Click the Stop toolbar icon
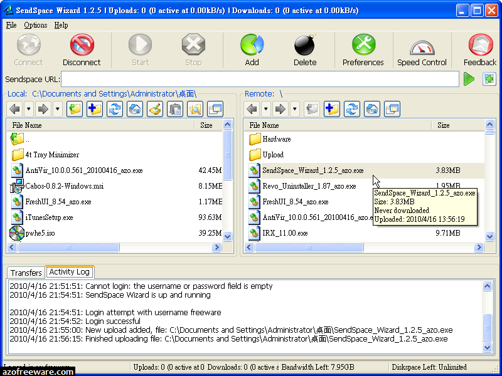Viewport: 502px width, 376px height. coord(193,45)
